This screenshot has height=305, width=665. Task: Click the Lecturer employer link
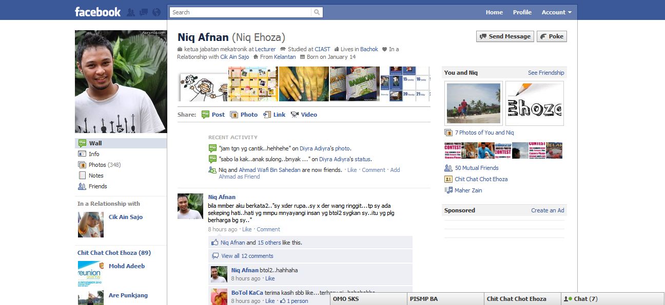tap(265, 49)
